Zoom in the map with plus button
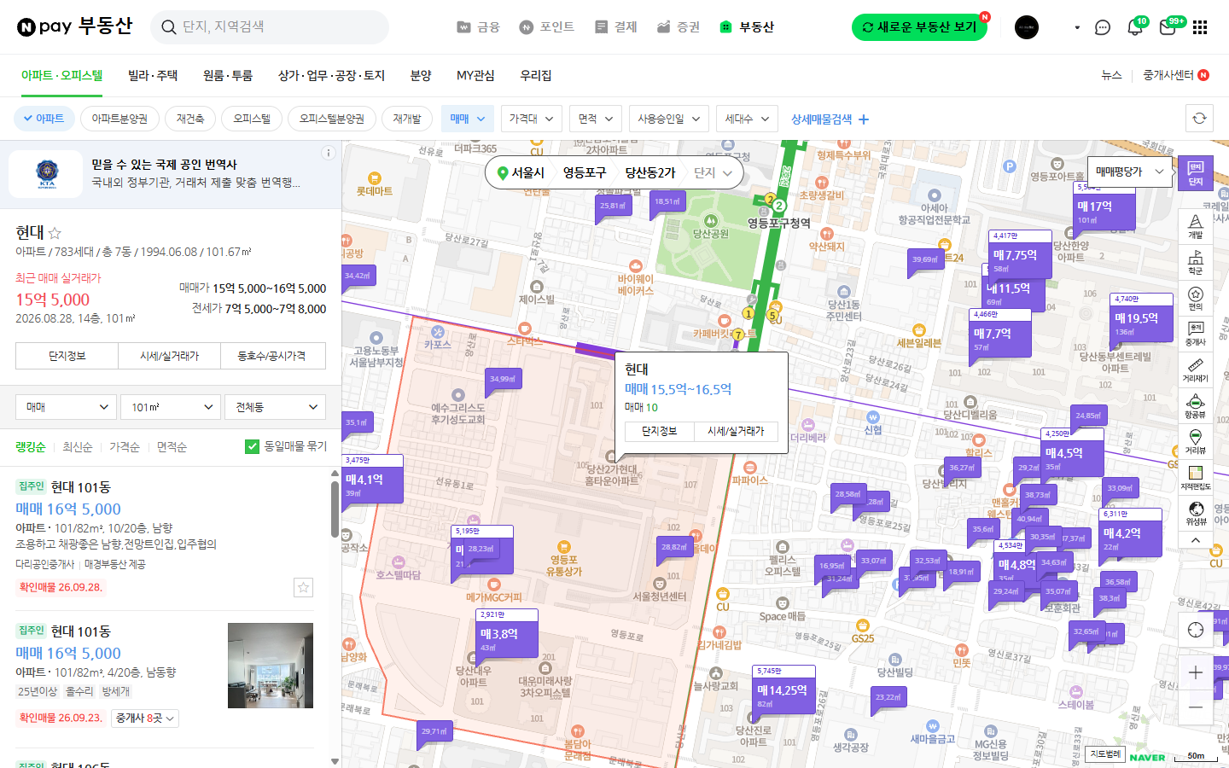This screenshot has height=768, width=1229. (1195, 672)
